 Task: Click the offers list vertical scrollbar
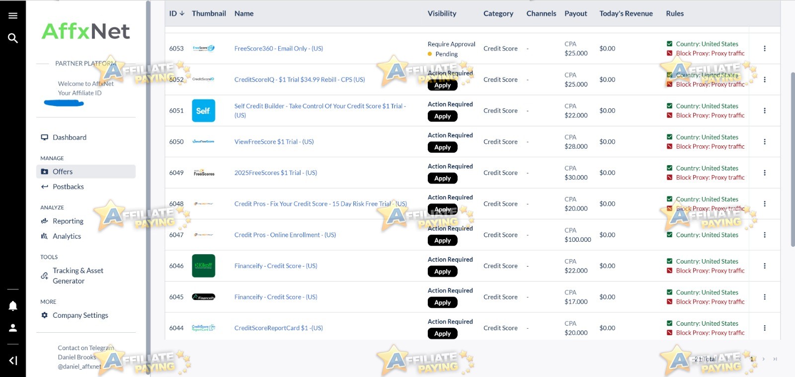[793, 159]
